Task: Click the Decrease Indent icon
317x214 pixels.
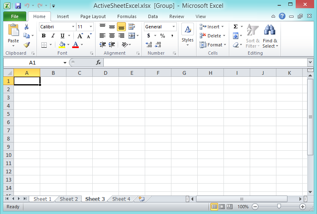Action: pos(103,44)
